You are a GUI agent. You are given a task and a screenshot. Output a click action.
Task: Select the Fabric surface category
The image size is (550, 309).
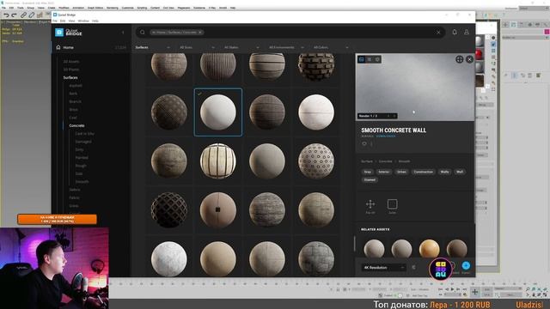74,197
